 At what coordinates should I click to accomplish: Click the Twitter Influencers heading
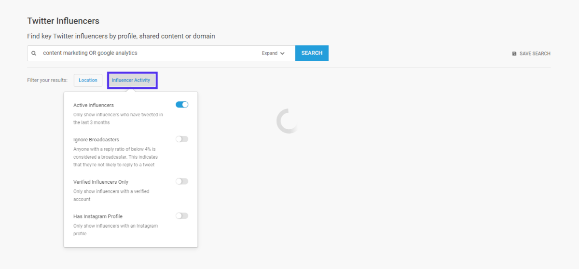coord(63,21)
